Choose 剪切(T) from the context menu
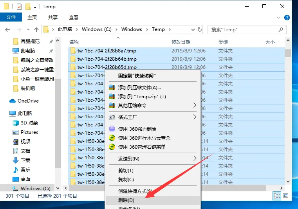Image resolution: width=298 pixels, height=209 pixels. [153, 170]
